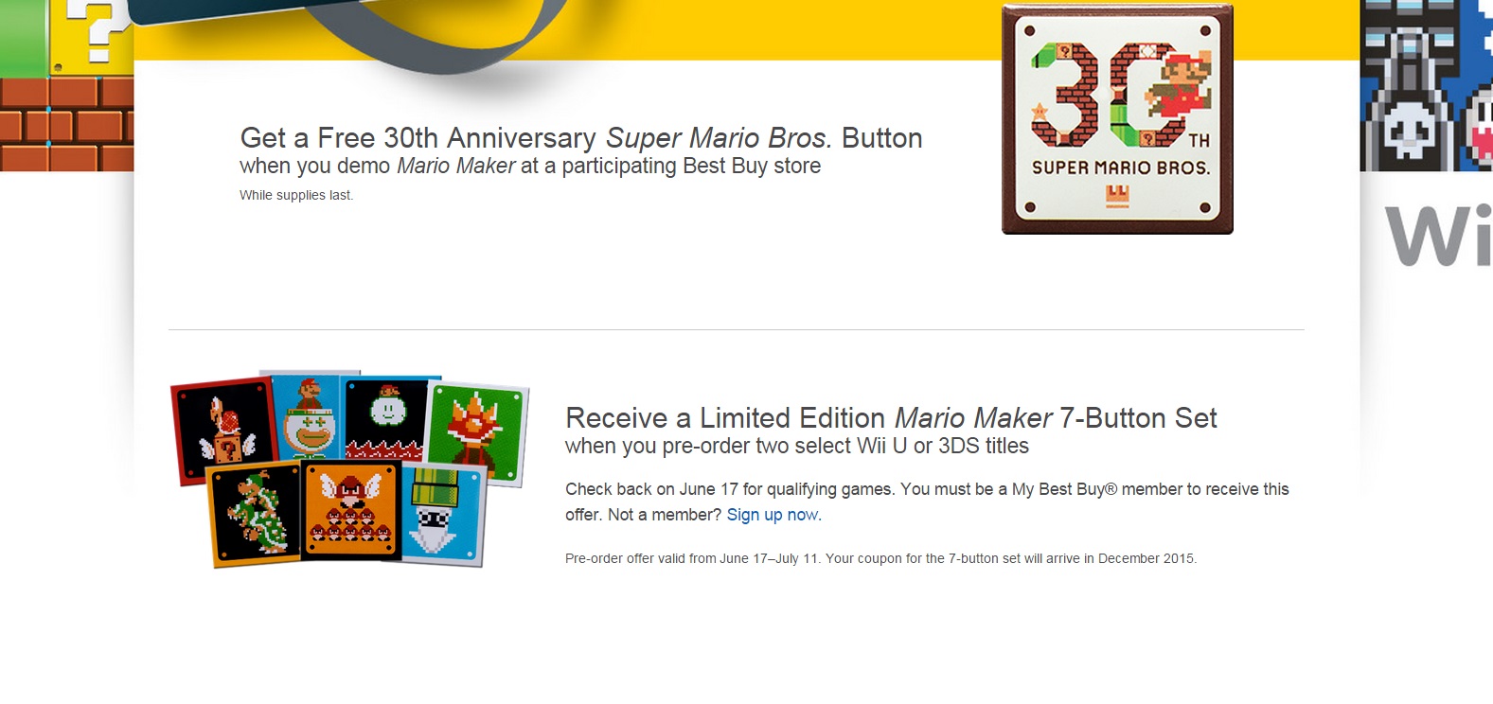
Task: Click the 30th Anniversary Super Mario Bros. badge
Action: pos(1117,119)
